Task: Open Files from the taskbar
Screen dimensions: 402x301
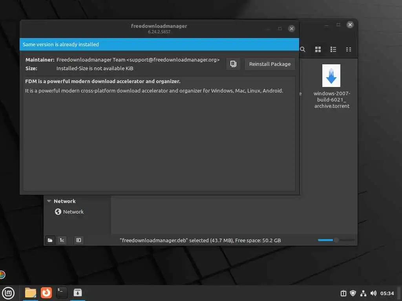Action: (x=31, y=293)
